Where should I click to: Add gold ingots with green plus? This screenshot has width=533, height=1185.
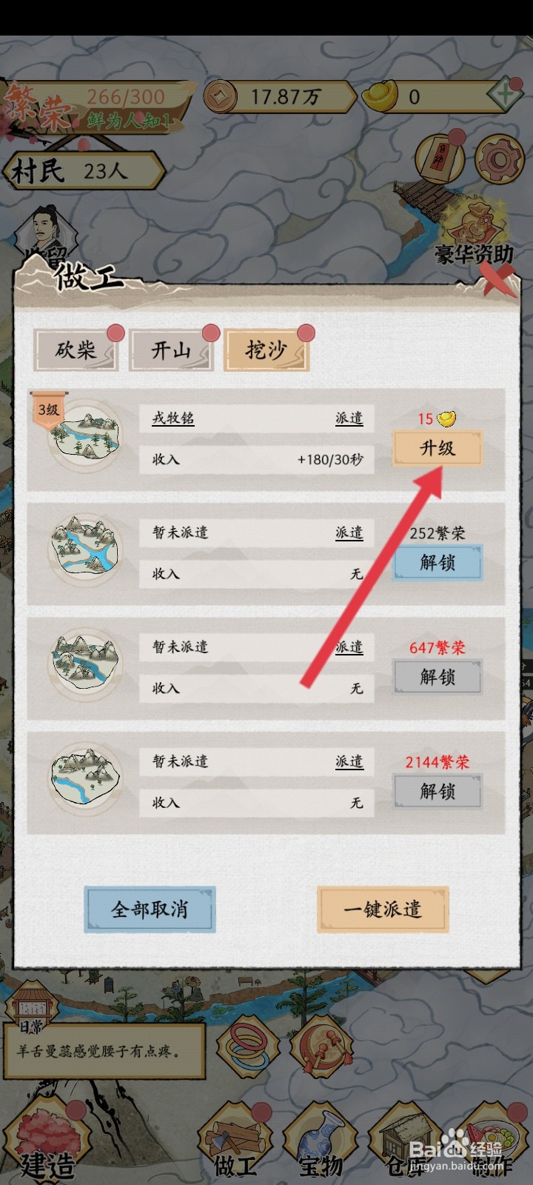coord(506,96)
